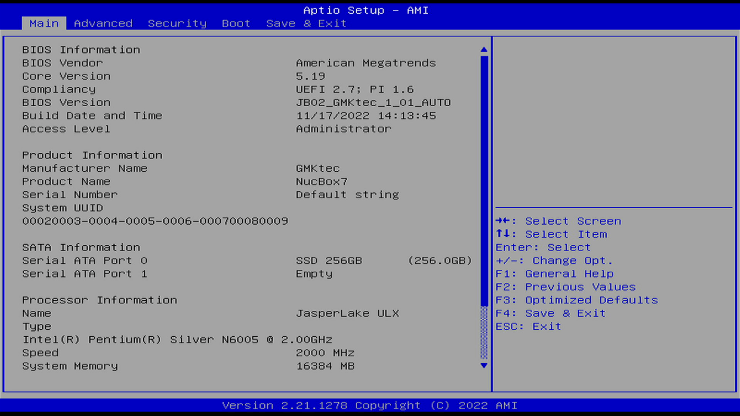Open the Main tab
Image resolution: width=740 pixels, height=416 pixels.
coord(44,23)
